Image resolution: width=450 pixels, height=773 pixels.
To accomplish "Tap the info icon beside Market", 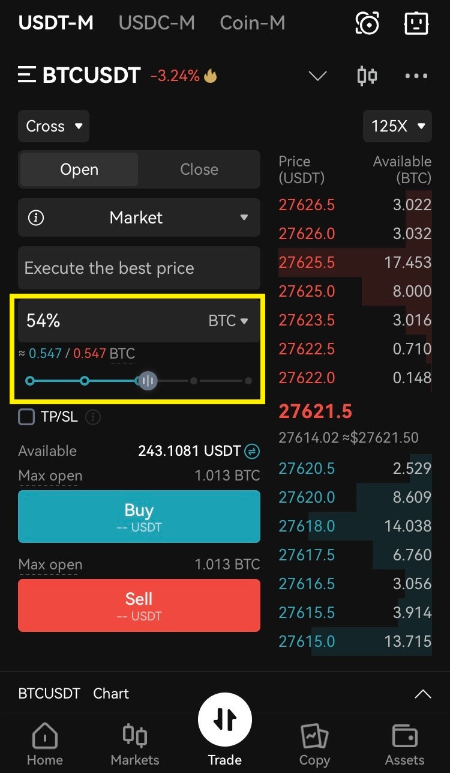I will 36,217.
